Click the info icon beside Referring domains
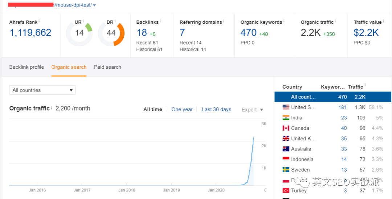The height and width of the screenshot is (199, 392). pos(224,21)
